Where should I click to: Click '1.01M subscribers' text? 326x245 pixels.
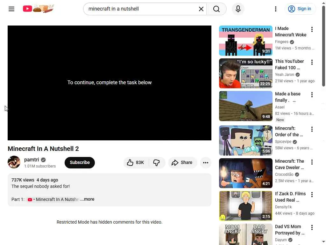(40, 166)
